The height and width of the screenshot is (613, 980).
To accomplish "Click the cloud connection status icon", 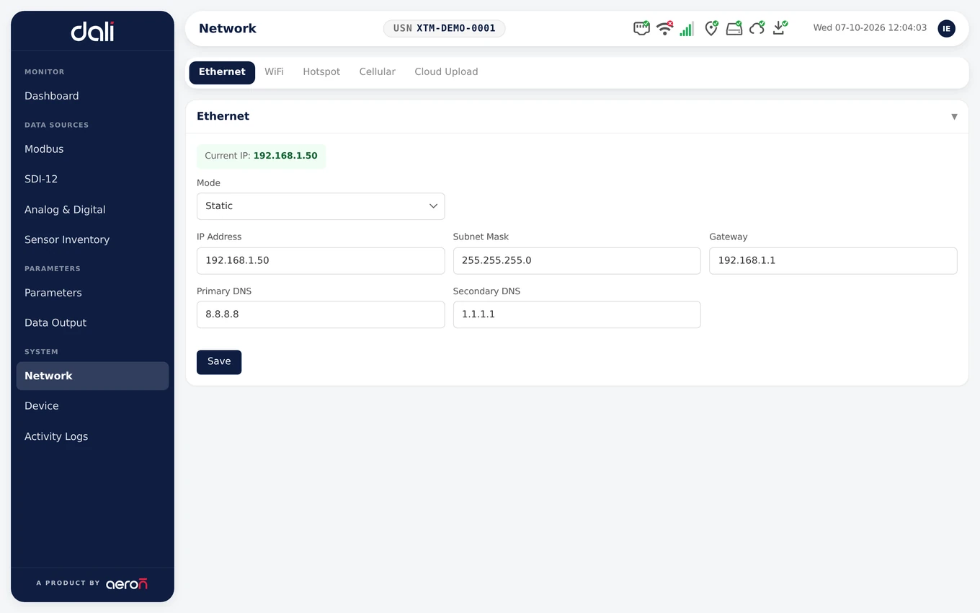I will tap(757, 29).
